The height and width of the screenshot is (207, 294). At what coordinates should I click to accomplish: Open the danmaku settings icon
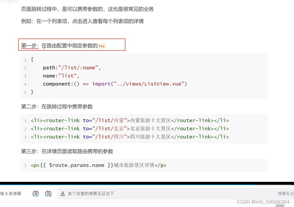(x=48, y=194)
